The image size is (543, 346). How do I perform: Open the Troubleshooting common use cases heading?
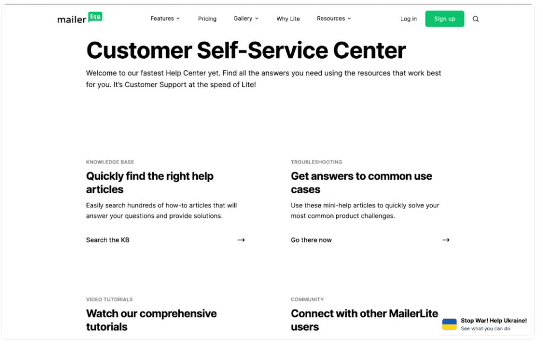pyautogui.click(x=361, y=183)
